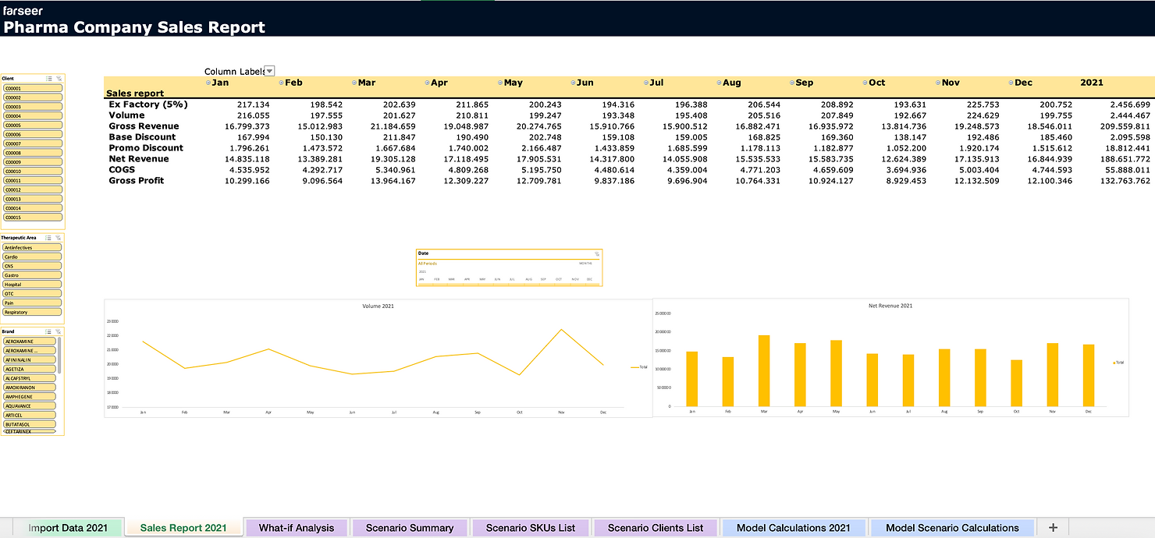Open the Scenario Summary sheet tab
This screenshot has width=1155, height=538.
(x=409, y=528)
